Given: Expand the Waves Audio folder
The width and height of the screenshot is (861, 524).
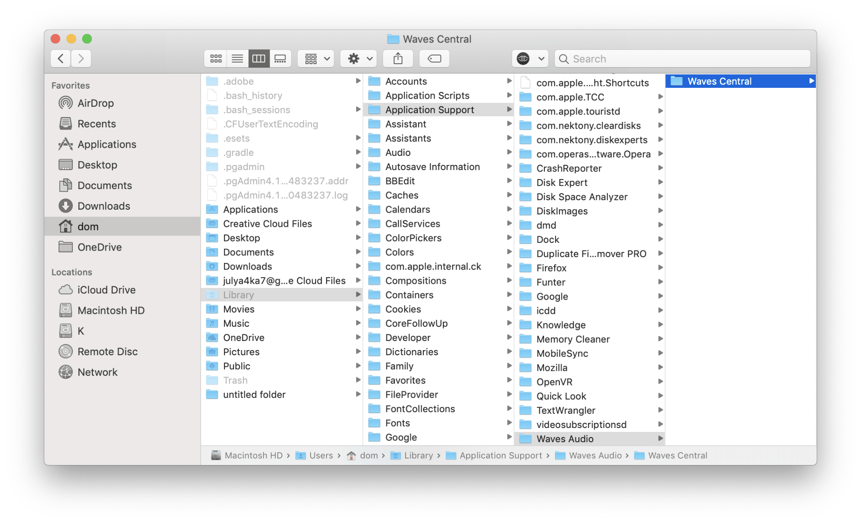Looking at the screenshot, I should [x=661, y=438].
